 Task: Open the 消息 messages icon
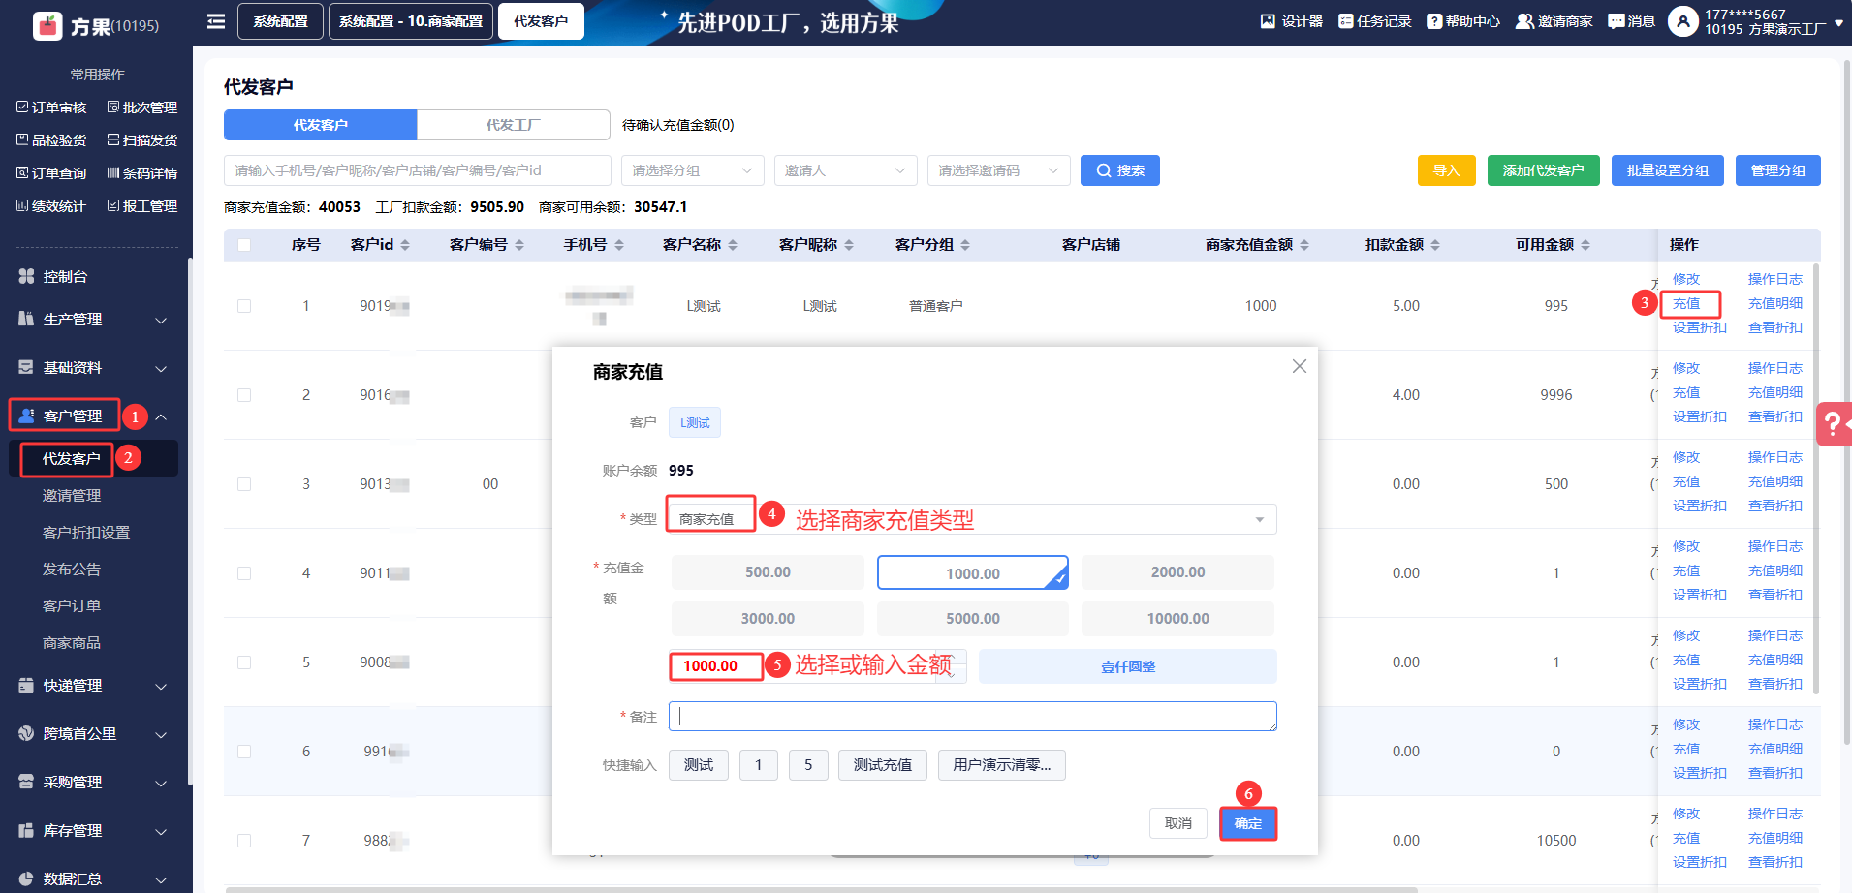coord(1616,21)
